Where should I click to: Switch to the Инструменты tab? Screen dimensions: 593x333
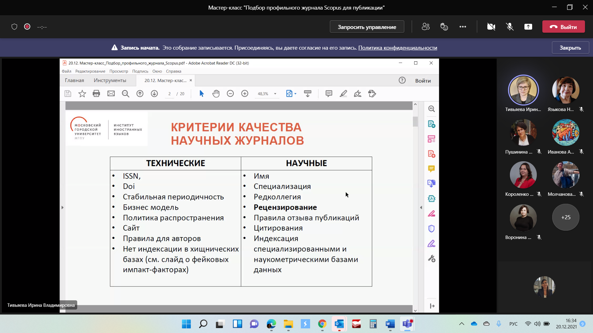[110, 80]
